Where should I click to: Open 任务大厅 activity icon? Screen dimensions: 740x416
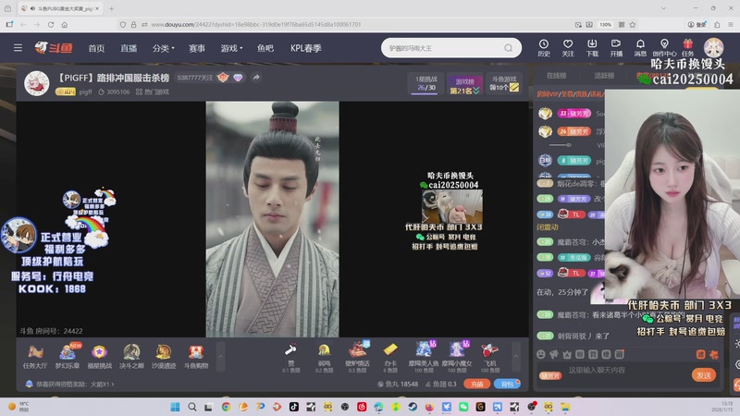35,357
